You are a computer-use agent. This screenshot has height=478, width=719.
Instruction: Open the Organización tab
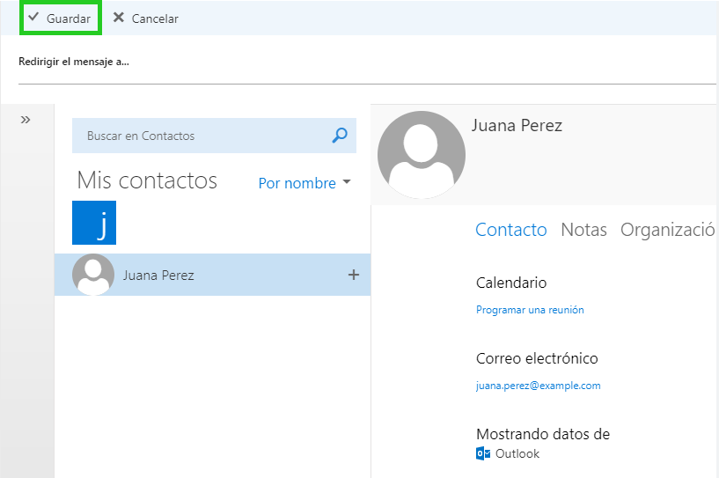(x=668, y=230)
